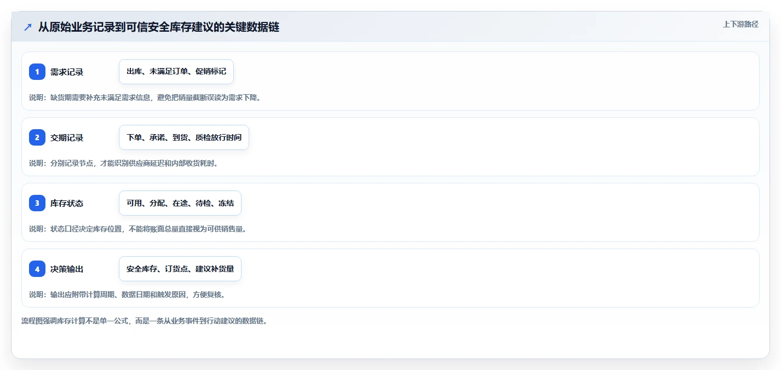781x370 pixels.
Task: Click the 上下游路径 label in the header
Action: [x=740, y=24]
